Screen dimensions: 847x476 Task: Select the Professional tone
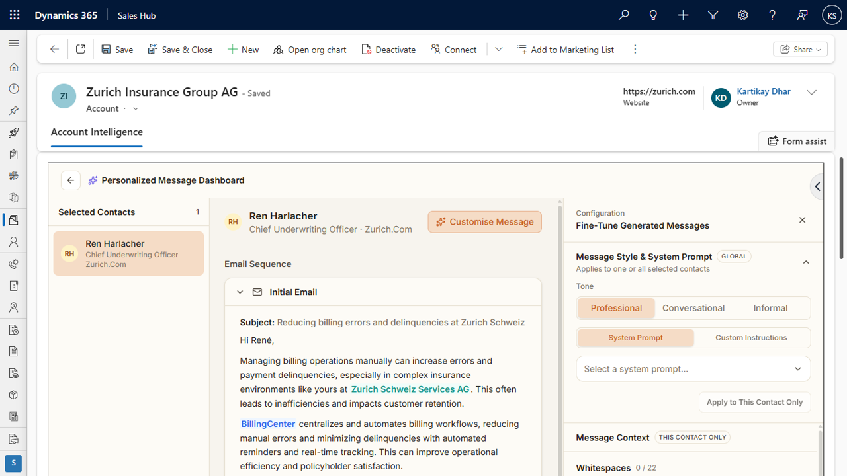coord(616,308)
